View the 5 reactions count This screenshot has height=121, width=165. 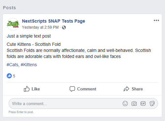point(14,76)
